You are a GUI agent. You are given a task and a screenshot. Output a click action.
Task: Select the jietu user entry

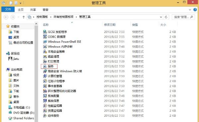point(16,59)
